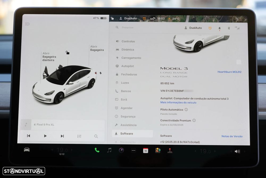Tap the Hearthburn M3LR2 vehicle name link

(x=229, y=72)
